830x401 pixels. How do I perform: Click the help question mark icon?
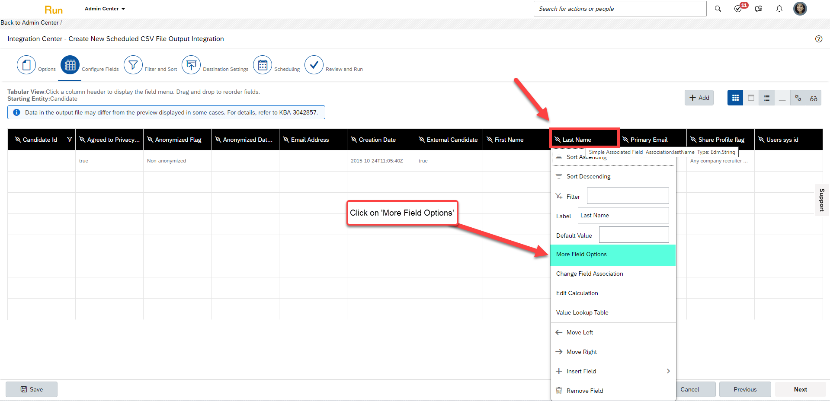(819, 39)
